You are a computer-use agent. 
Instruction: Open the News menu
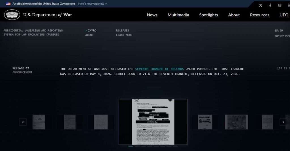point(152,15)
